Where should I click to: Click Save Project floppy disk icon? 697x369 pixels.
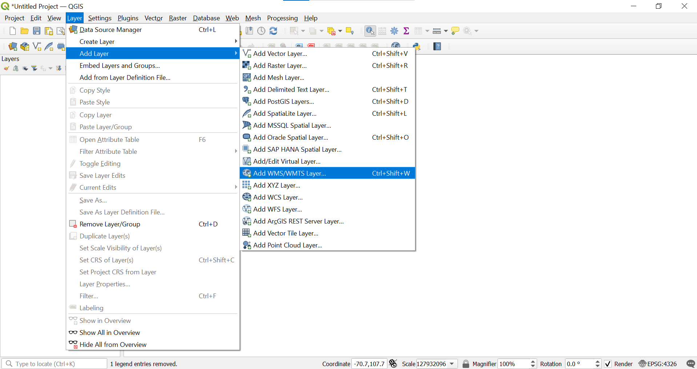(x=37, y=31)
